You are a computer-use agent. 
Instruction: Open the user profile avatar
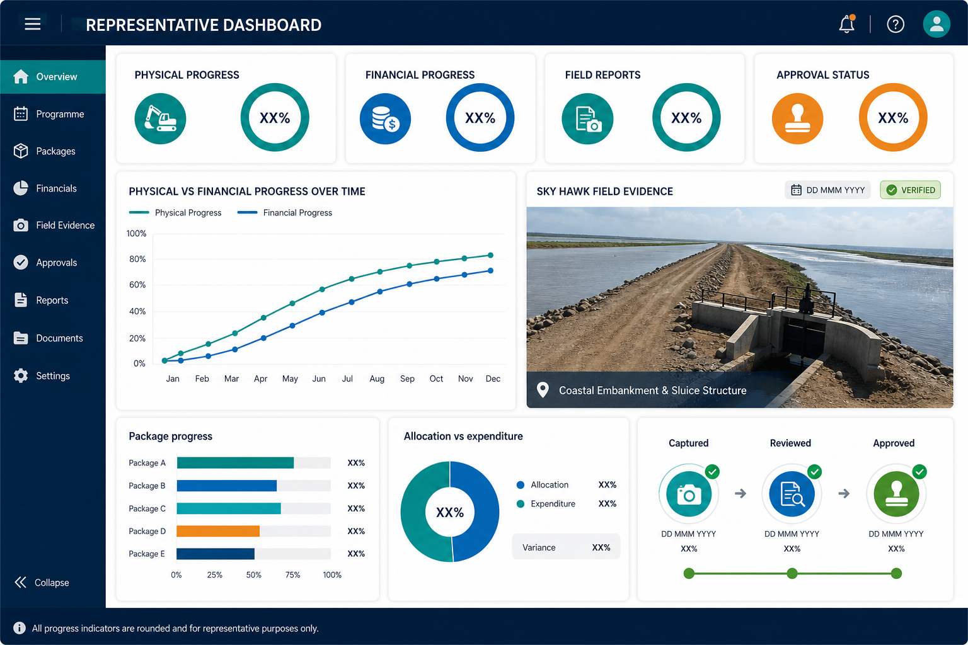936,24
